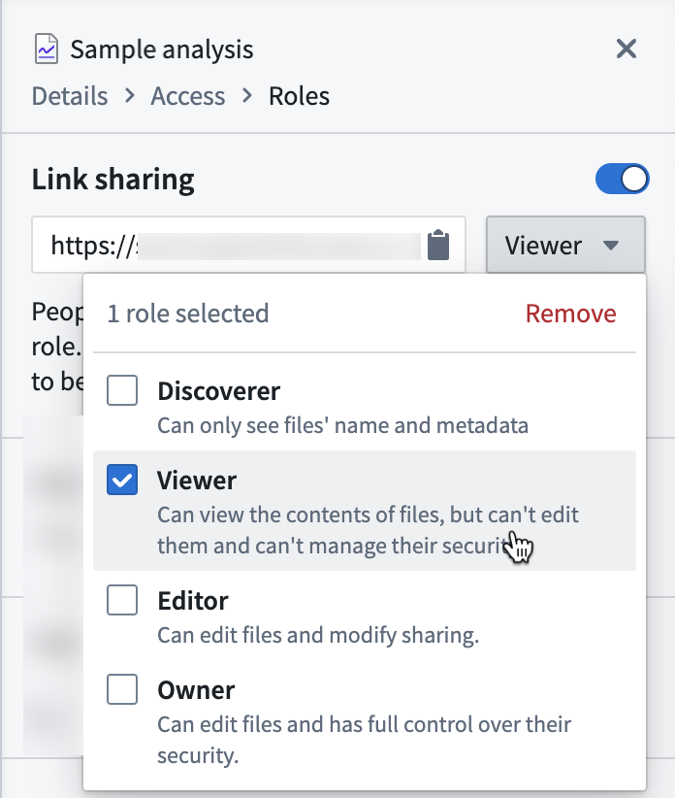Screen dimensions: 675x798
Task: Click the chevron between Details and Access
Action: (x=130, y=95)
